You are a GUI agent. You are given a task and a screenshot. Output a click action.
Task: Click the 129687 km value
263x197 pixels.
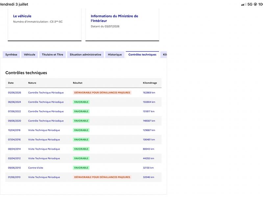(149, 130)
